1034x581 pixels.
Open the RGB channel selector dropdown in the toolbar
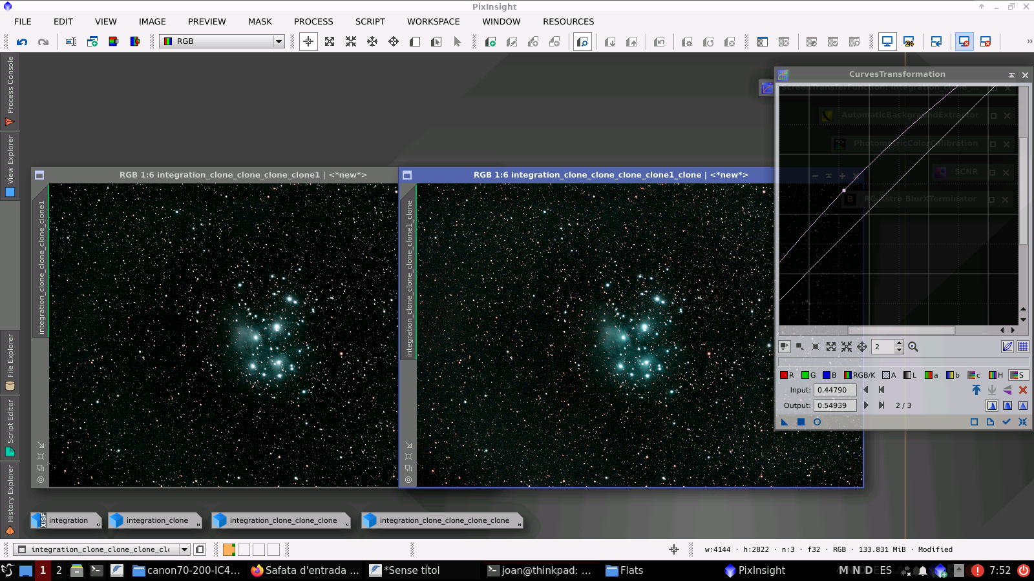click(278, 41)
